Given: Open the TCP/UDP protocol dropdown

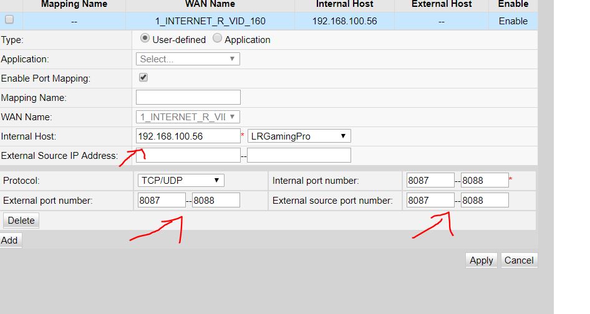Looking at the screenshot, I should tap(181, 181).
